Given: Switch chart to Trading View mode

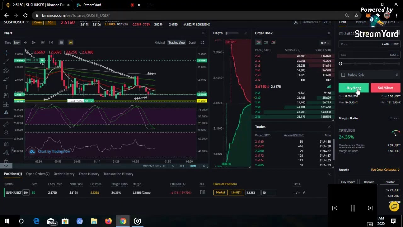Looking at the screenshot, I should click(177, 43).
